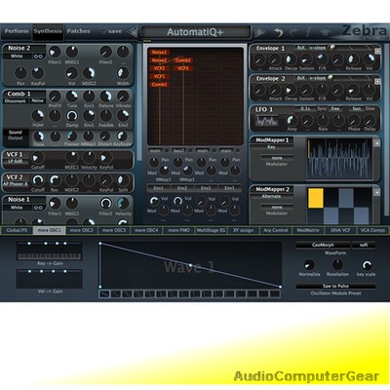Viewport: 390px width, 390px height.
Task: Click the AutomatiQ+ patch name display
Action: point(195,32)
